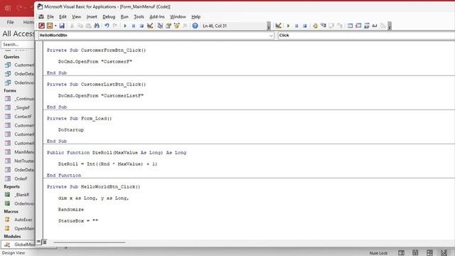Click the Quick Watch icon
The image size is (455, 256).
[375, 26]
